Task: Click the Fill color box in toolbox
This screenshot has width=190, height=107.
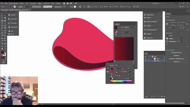Action: click(x=2, y=52)
